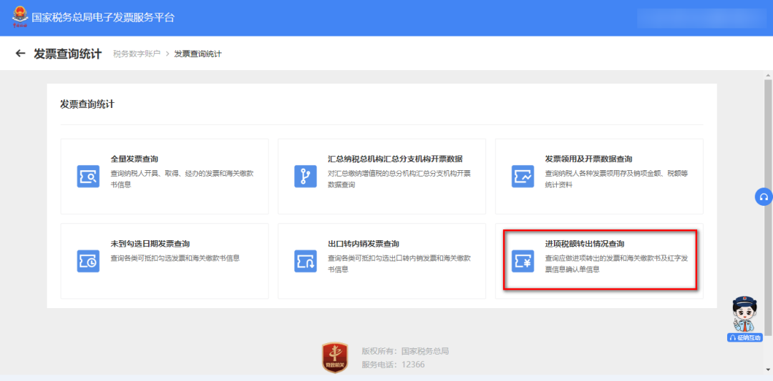Viewport: 773px width, 381px height.
Task: Click description 查询纳税人各种发票领用存
Action: (617, 179)
